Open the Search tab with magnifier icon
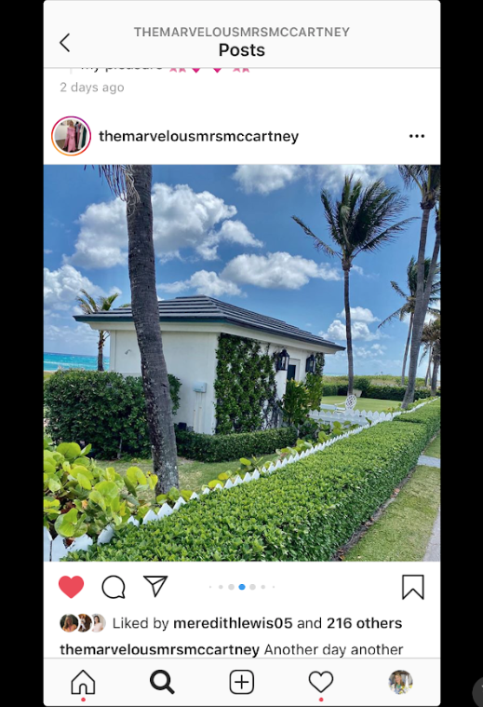Image resolution: width=483 pixels, height=707 pixels. (162, 682)
